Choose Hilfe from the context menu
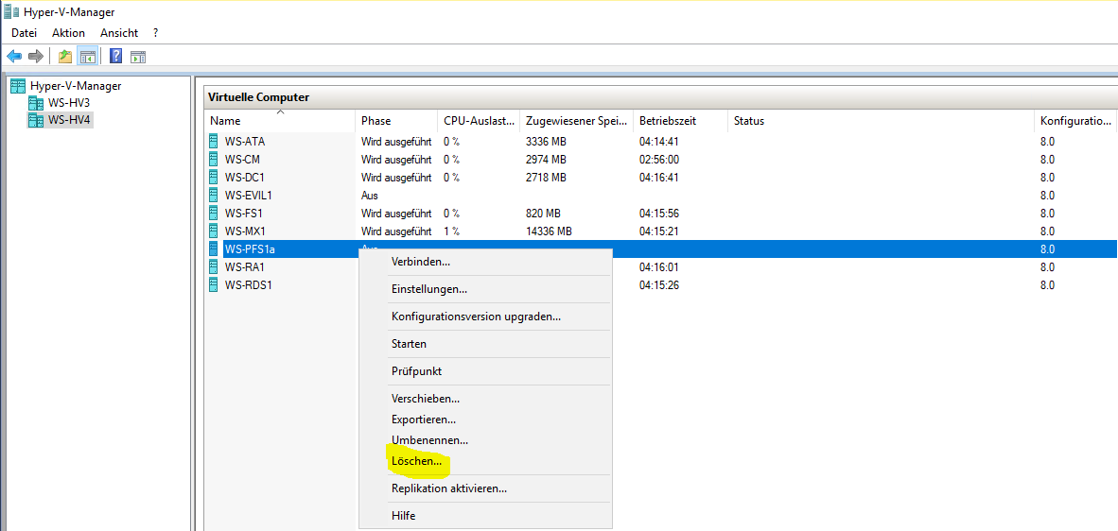1118x531 pixels. [485, 516]
